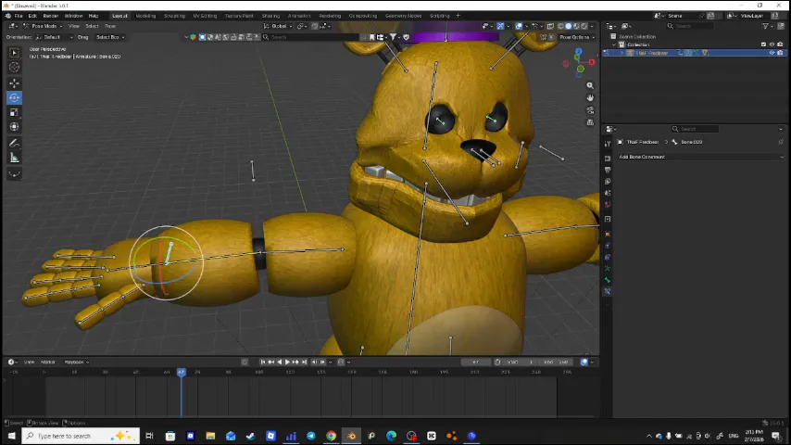Viewport: 791px width, 445px height.
Task: Open Chrome from the Windows taskbar
Action: pyautogui.click(x=331, y=436)
